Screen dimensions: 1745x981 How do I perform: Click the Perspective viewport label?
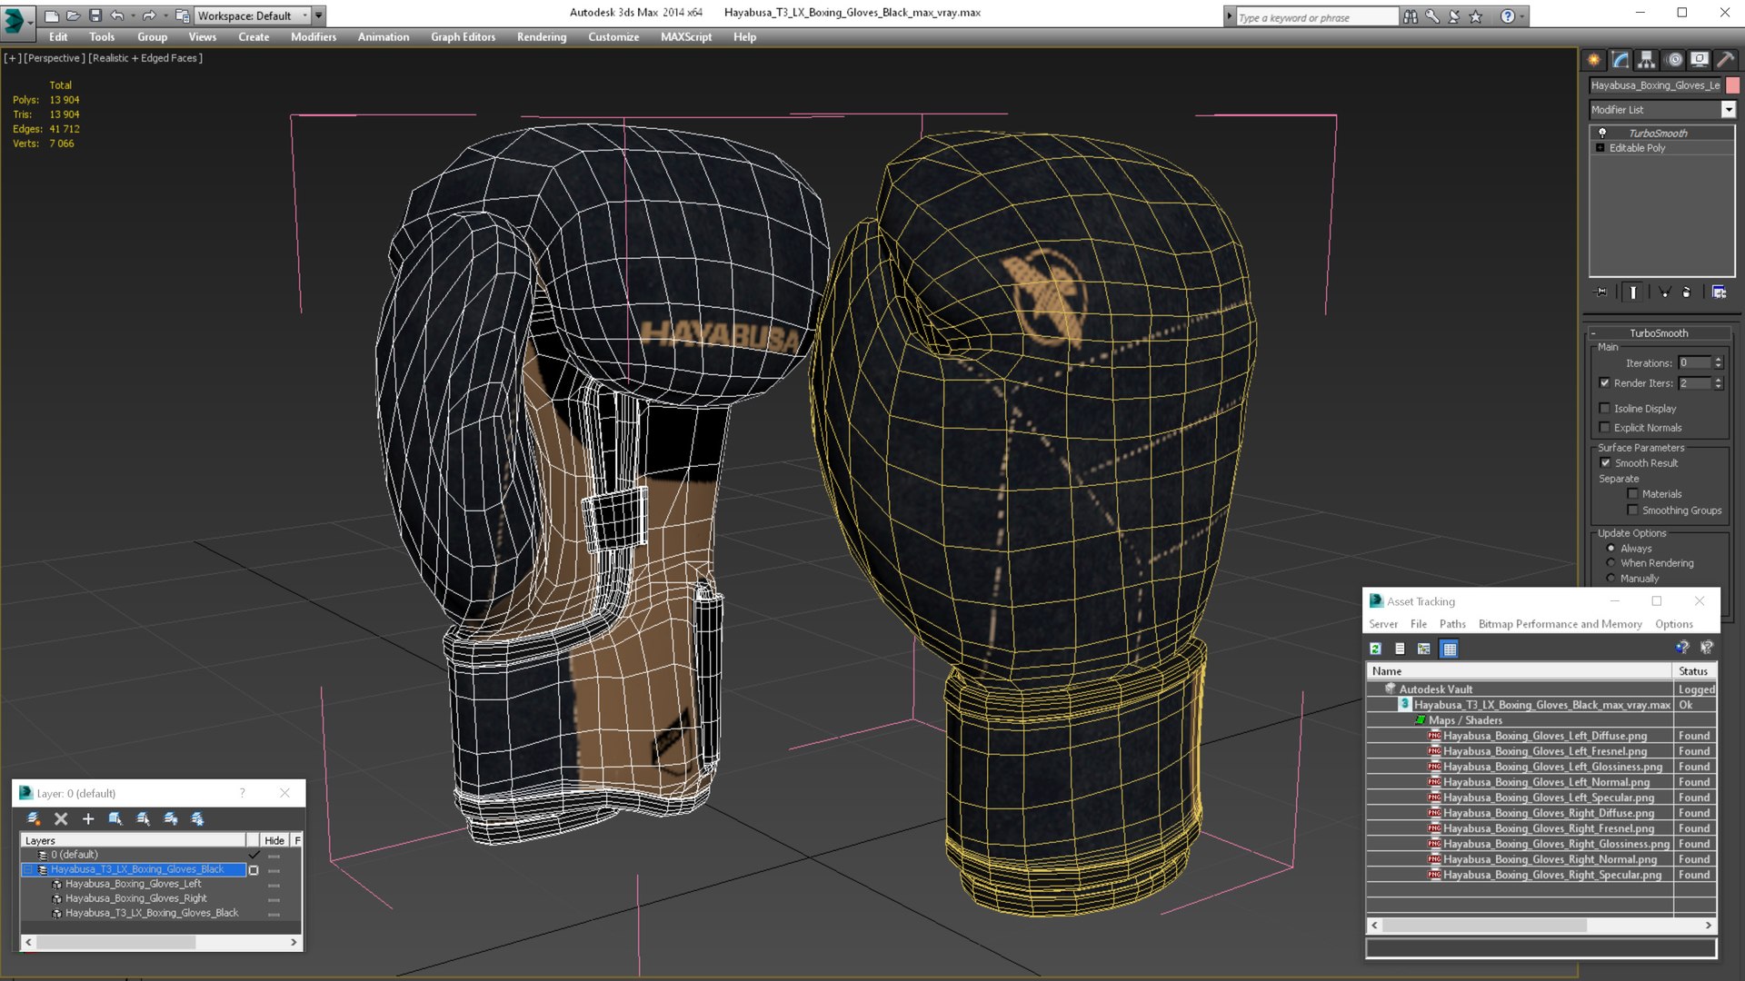point(55,58)
